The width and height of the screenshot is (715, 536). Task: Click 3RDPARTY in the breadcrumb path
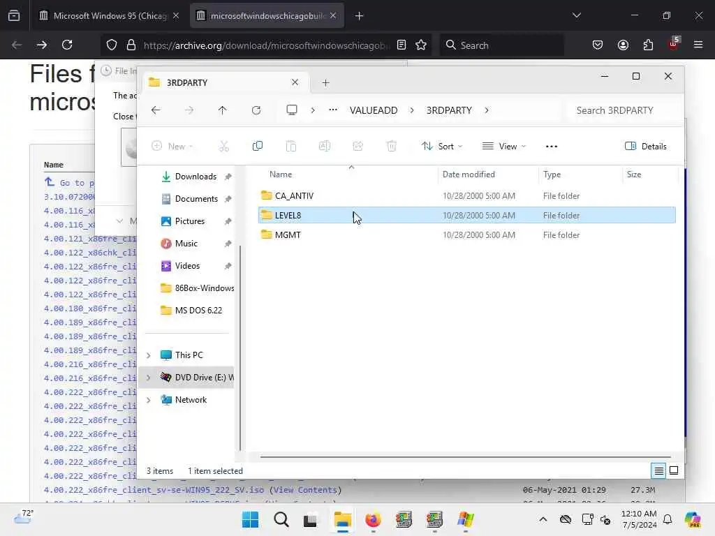tap(449, 110)
